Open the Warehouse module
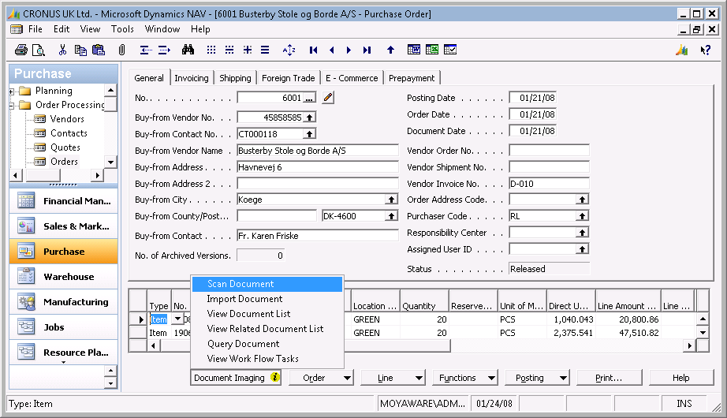This screenshot has height=418, width=727. pyautogui.click(x=64, y=277)
